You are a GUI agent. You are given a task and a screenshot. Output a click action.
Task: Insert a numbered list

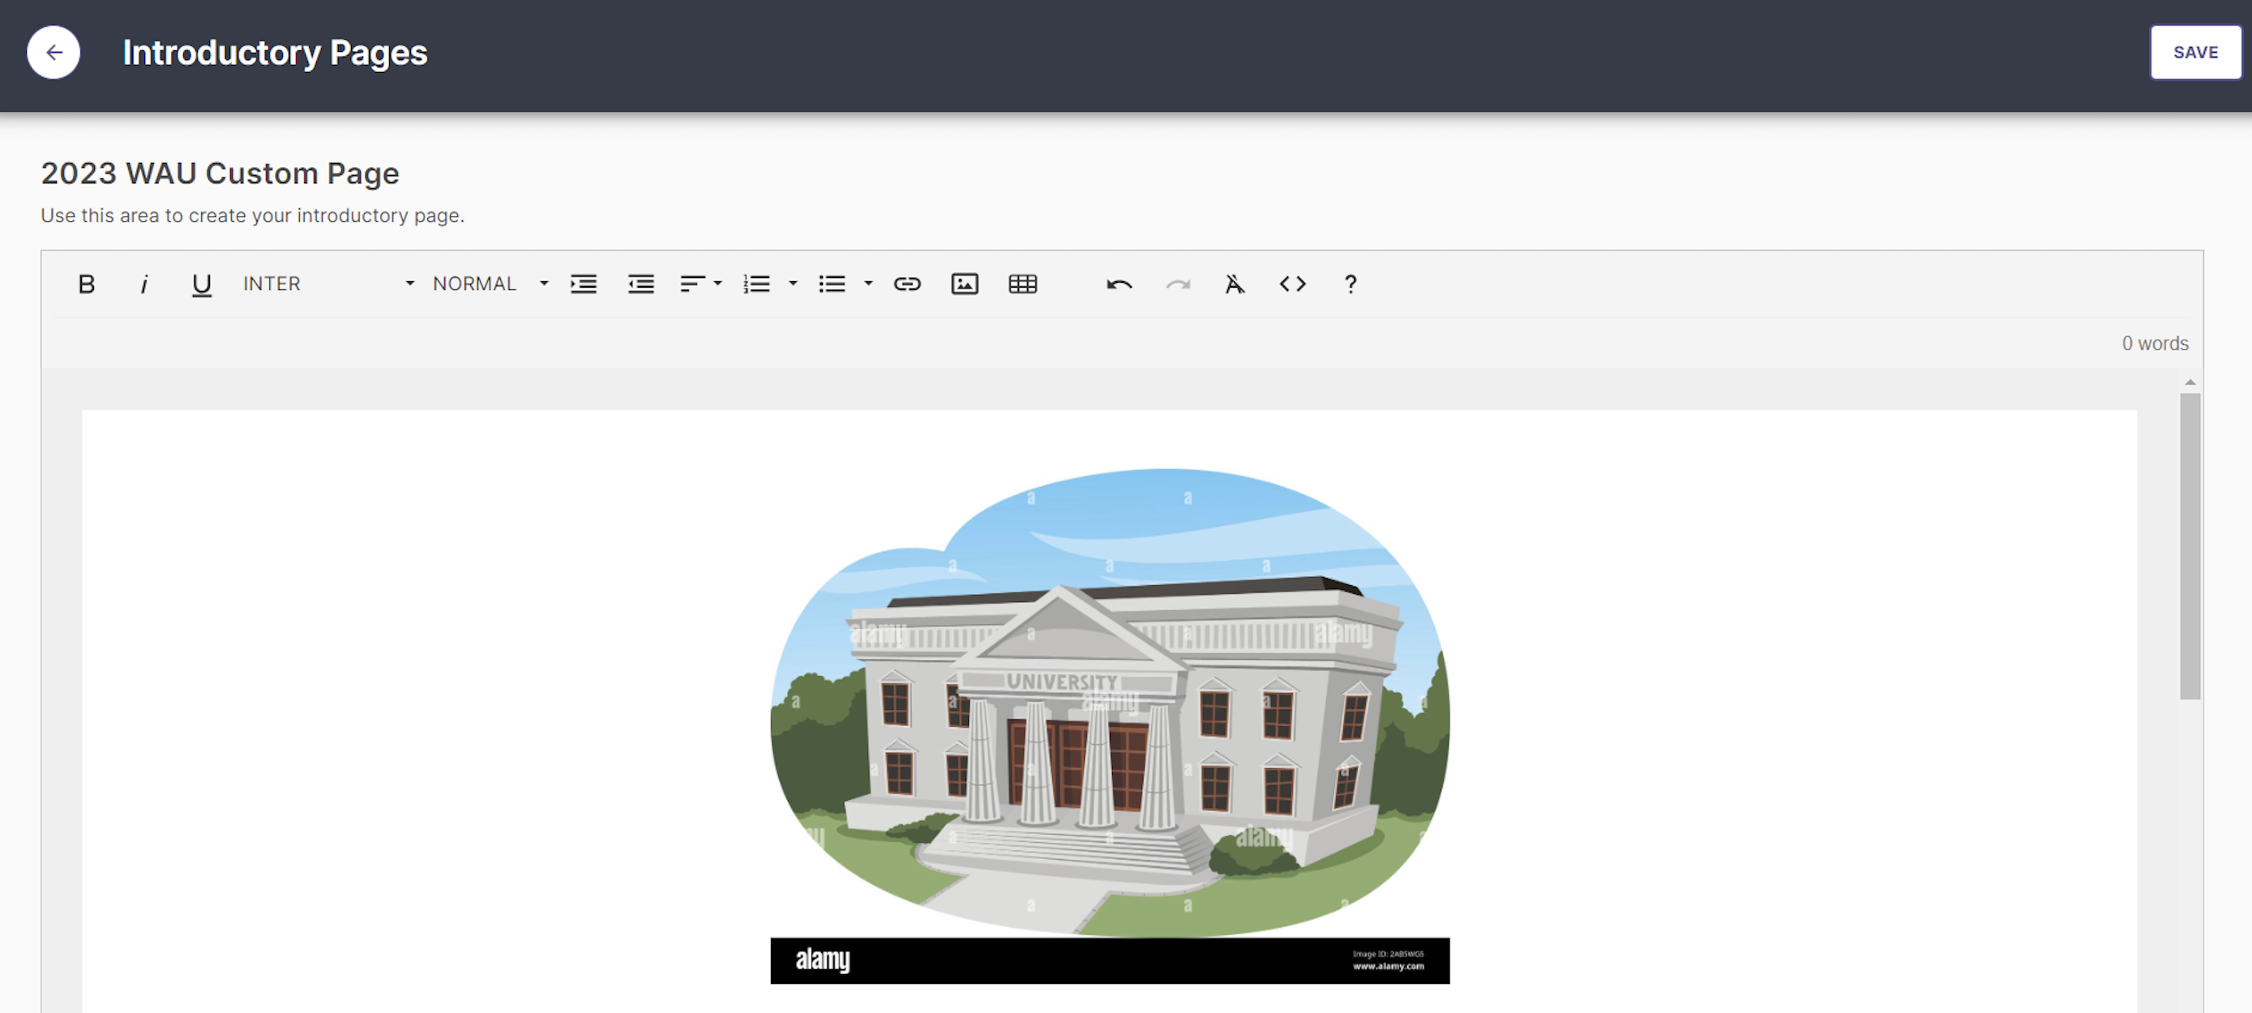756,284
